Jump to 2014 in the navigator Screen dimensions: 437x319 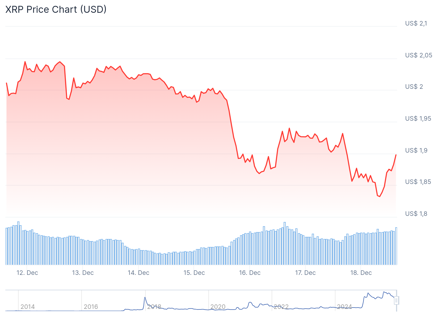[28, 307]
